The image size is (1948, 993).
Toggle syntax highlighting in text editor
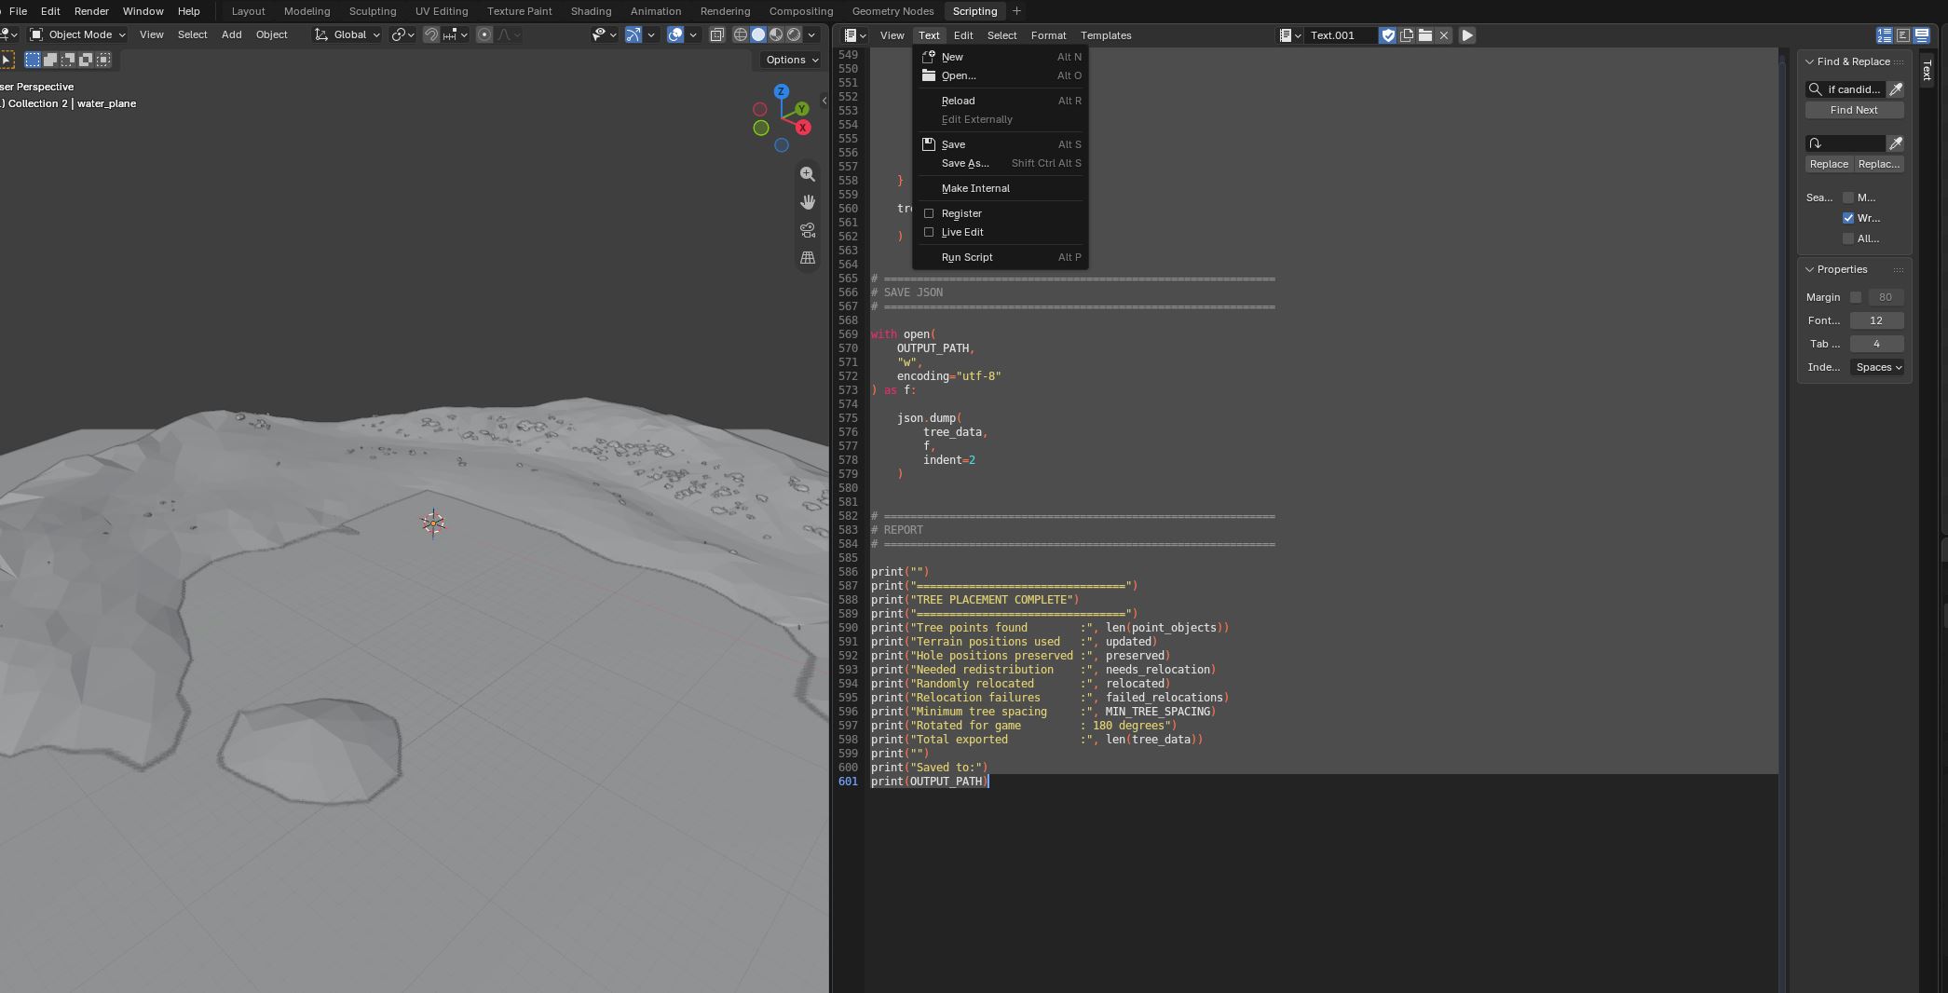pyautogui.click(x=1922, y=35)
